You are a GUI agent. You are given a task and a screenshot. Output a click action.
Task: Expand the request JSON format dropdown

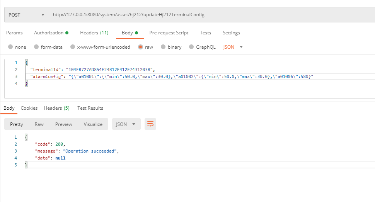pyautogui.click(x=233, y=47)
